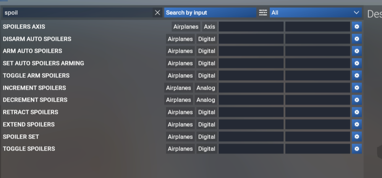This screenshot has width=382, height=178.
Task: Select second binding slot for TOGGLE SPOILERS
Action: [x=317, y=149]
